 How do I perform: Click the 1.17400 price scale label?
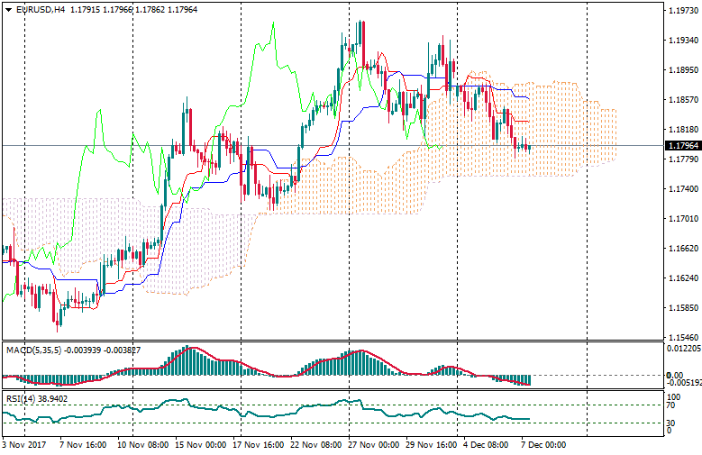click(680, 189)
